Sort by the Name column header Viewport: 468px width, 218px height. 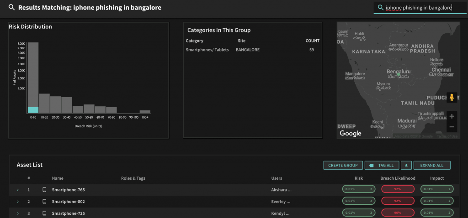[x=58, y=178]
